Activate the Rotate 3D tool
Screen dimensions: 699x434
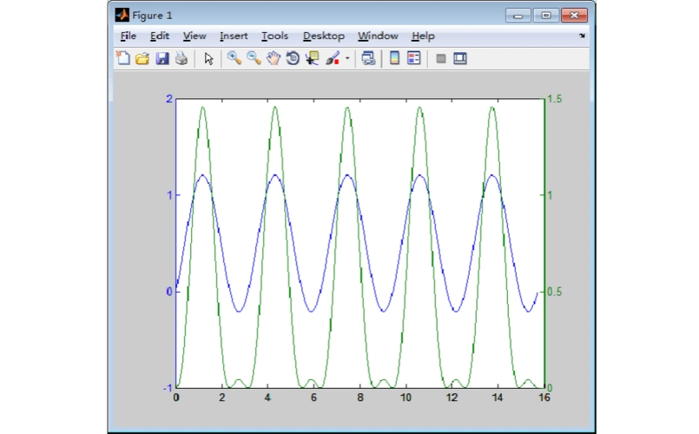pos(293,59)
